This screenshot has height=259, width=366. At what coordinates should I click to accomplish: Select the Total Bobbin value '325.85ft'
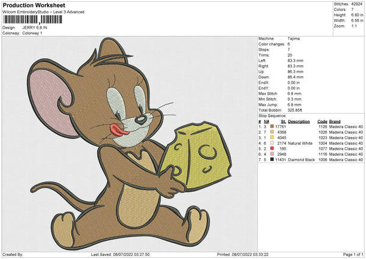(x=295, y=110)
